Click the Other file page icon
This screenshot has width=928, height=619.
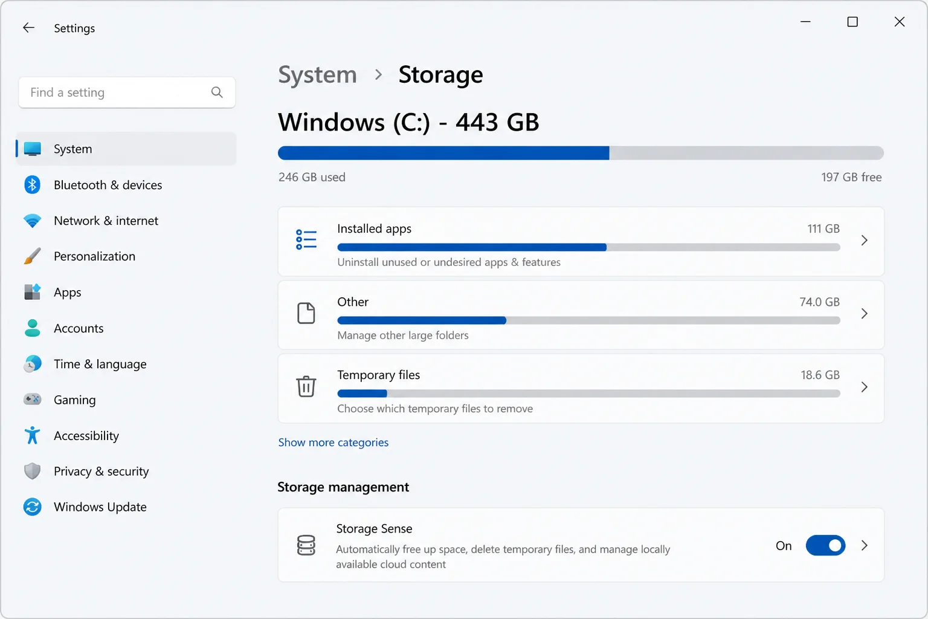point(306,313)
